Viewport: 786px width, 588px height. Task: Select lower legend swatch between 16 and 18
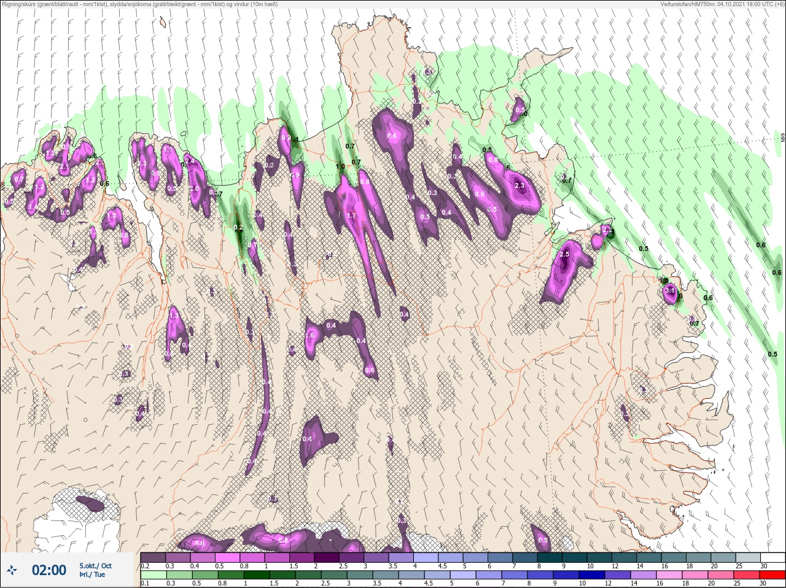point(669,575)
